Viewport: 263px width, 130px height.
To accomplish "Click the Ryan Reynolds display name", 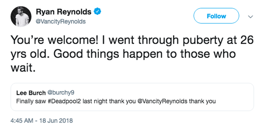I will pyautogui.click(x=64, y=12).
